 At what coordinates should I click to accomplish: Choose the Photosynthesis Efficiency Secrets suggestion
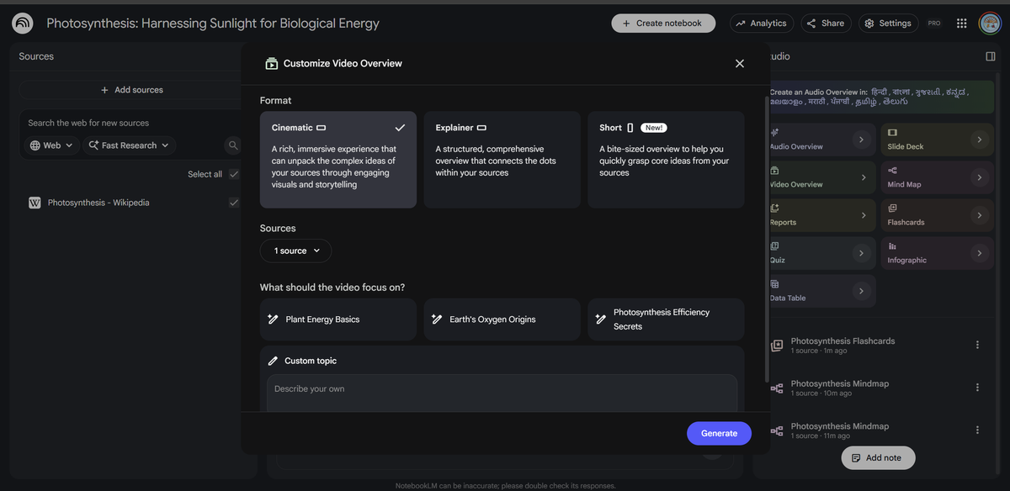(666, 319)
